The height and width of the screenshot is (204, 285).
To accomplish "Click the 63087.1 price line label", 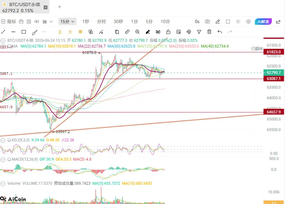I will (274, 79).
